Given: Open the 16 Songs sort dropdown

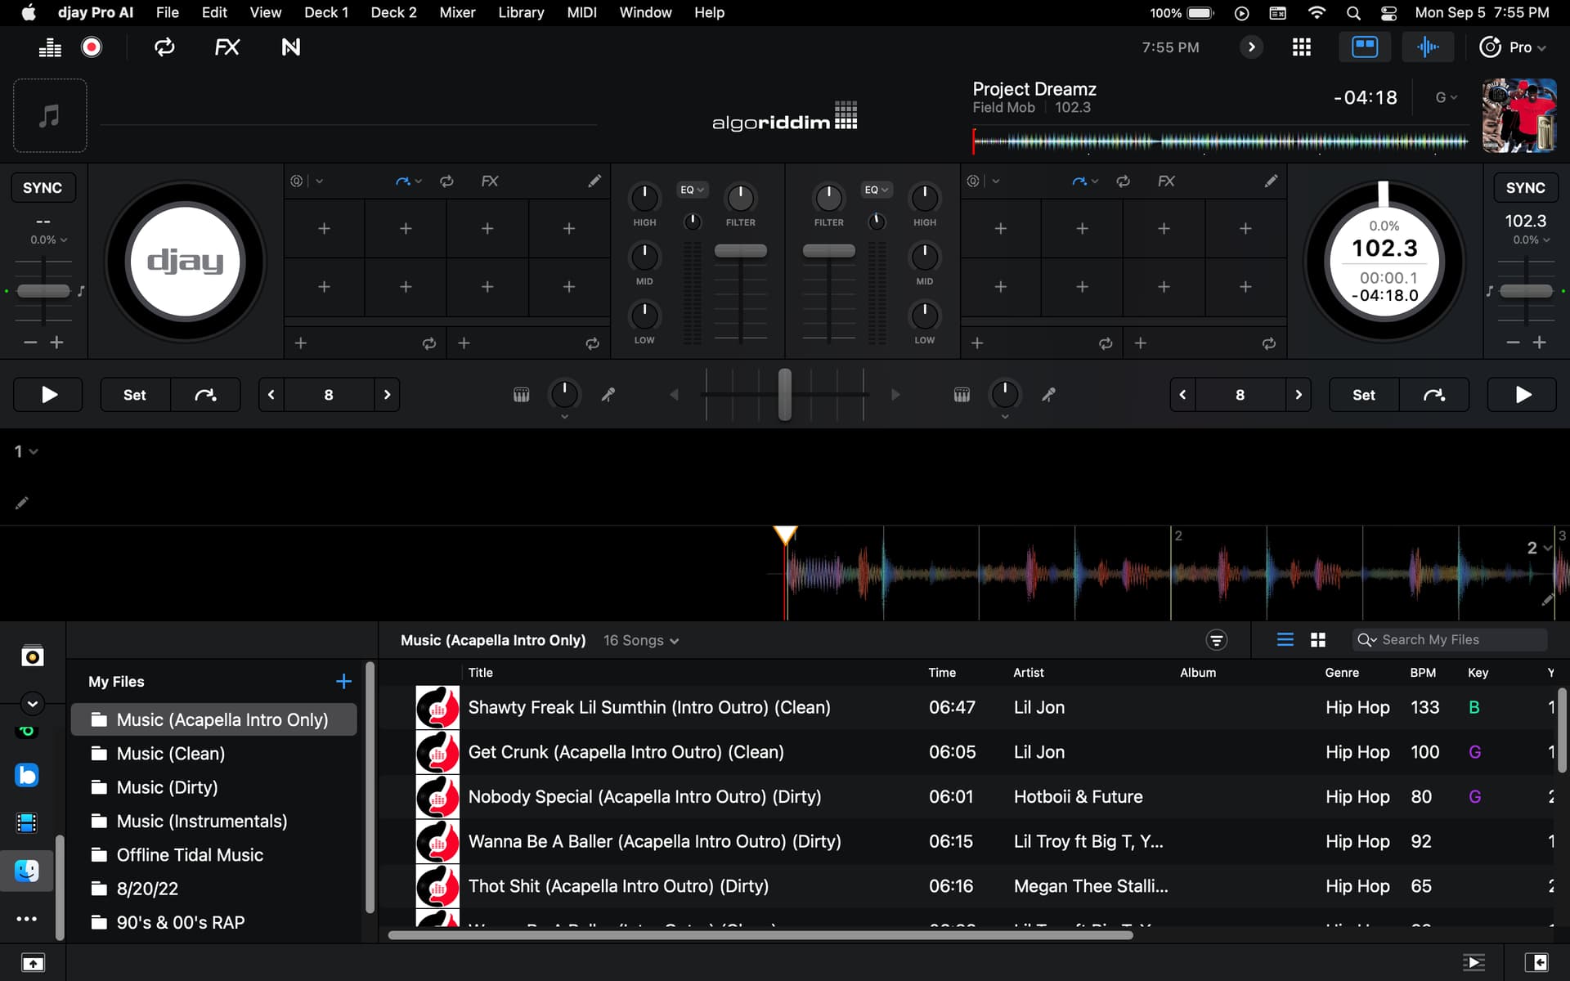Looking at the screenshot, I should [641, 641].
